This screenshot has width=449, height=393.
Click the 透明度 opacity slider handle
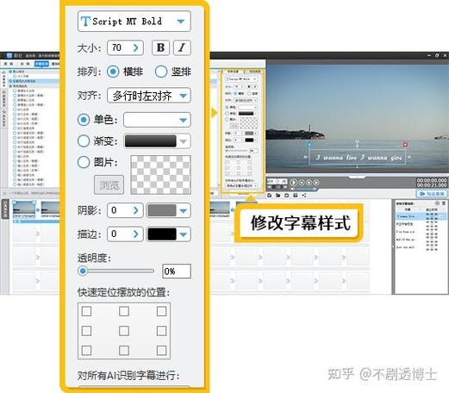click(x=83, y=271)
